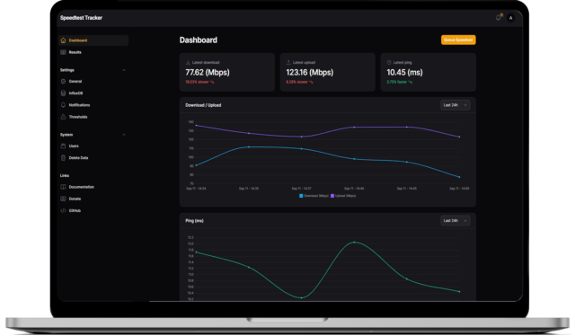
Task: Click the Ping (ms) chart title
Action: click(194, 221)
